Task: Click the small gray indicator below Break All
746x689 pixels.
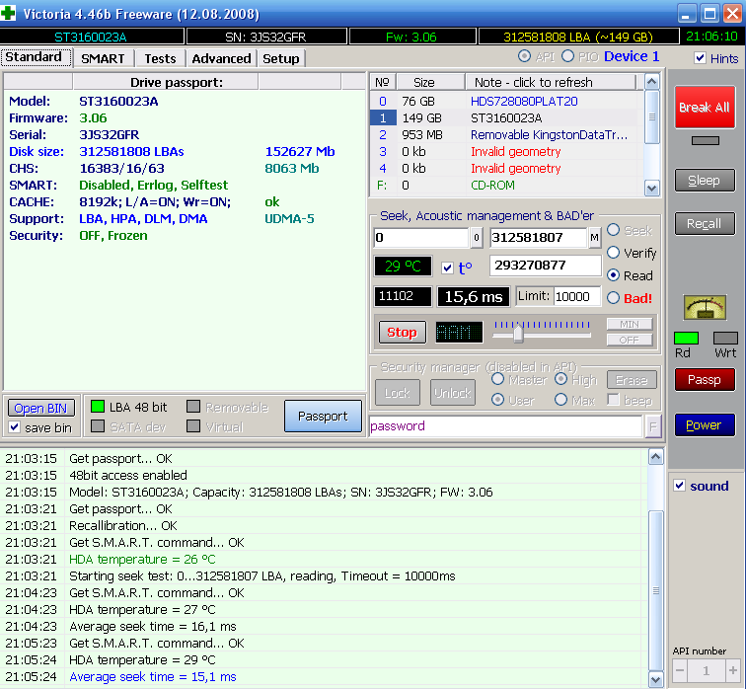Action: 706,140
